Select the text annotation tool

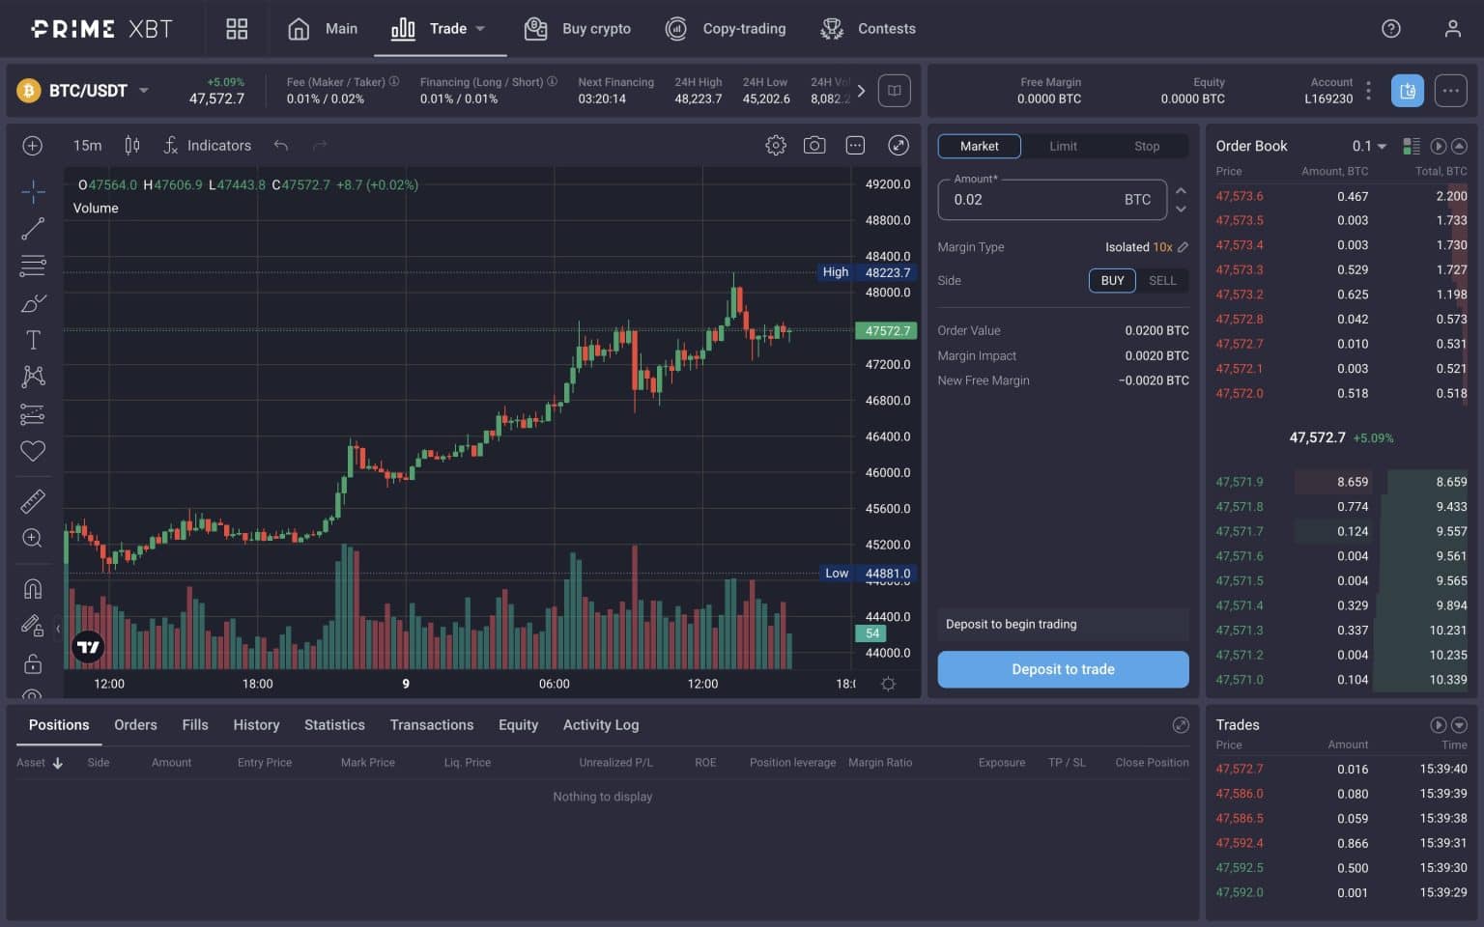coord(32,339)
